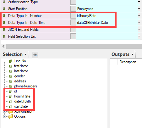
Task: Open the Selection panel menu
Action: pyautogui.click(x=25, y=54)
